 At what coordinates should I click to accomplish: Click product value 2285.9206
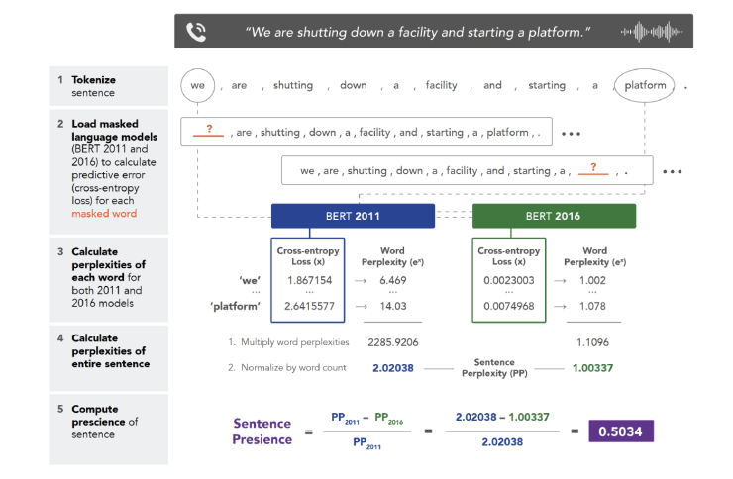pos(393,342)
